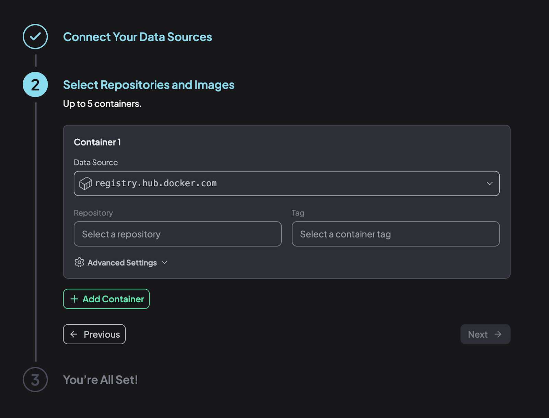The image size is (549, 418).
Task: Click the Advanced Settings label
Action: click(122, 263)
